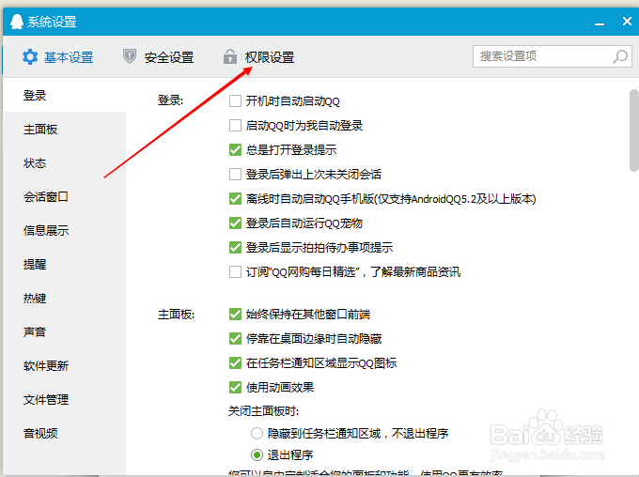This screenshot has width=639, height=477.
Task: Enable 开机时自动启动QQ checkbox
Action: pos(235,101)
